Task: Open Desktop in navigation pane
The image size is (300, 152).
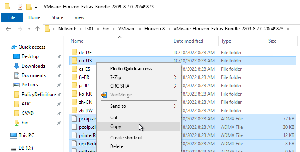Action: [30, 56]
